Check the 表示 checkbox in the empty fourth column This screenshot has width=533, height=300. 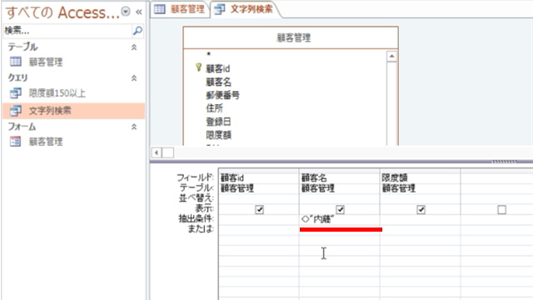click(x=501, y=209)
